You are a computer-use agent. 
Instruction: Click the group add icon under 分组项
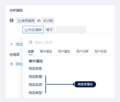point(12,64)
